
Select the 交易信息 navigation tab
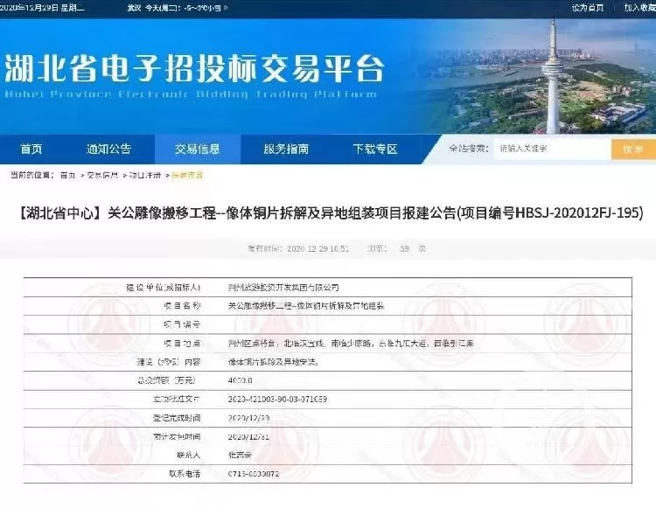pyautogui.click(x=198, y=150)
